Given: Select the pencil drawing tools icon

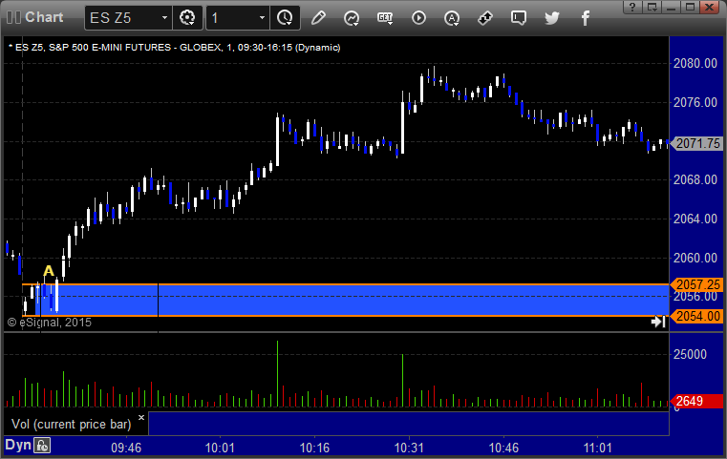Looking at the screenshot, I should [318, 18].
